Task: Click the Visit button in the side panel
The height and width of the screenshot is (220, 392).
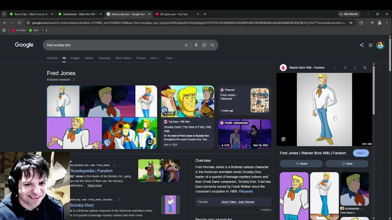Action: [361, 153]
